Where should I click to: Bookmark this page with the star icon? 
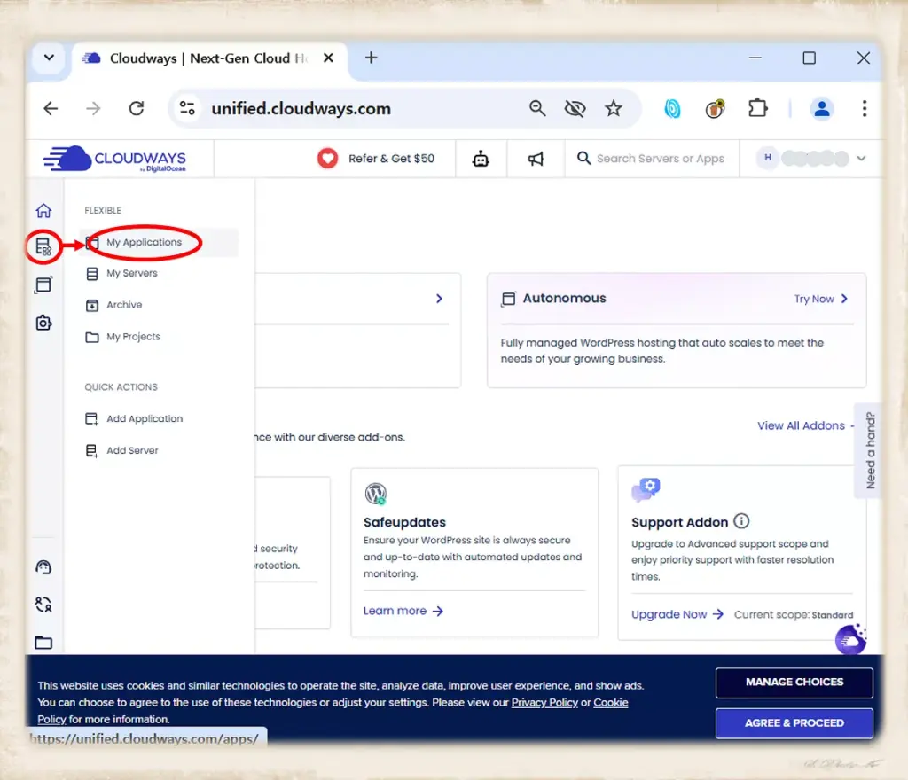(x=614, y=108)
